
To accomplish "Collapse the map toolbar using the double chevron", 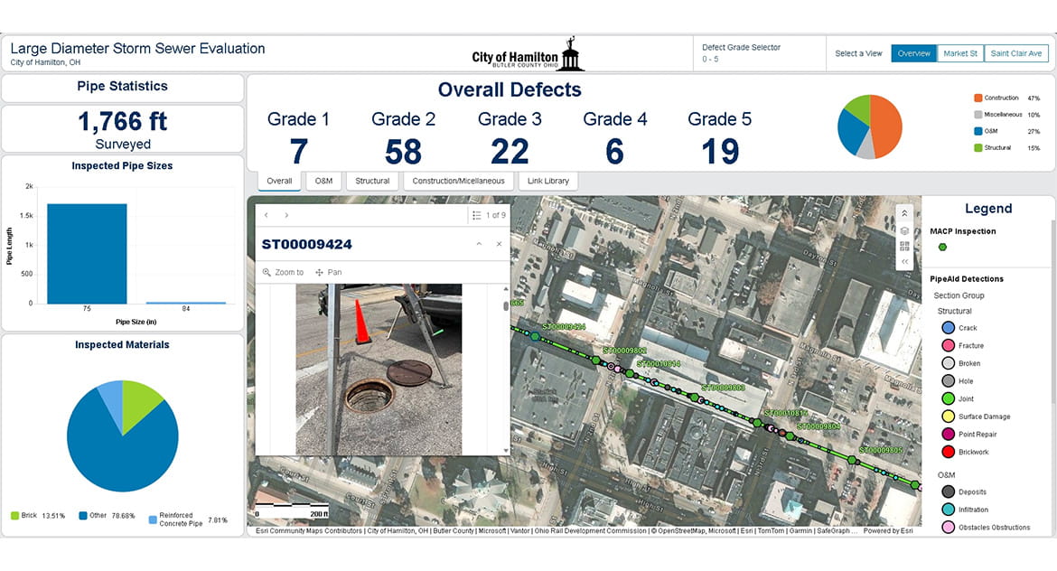I will pos(904,261).
